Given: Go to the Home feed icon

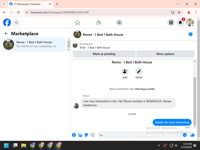Looking at the screenshot, I should [x=78, y=22].
